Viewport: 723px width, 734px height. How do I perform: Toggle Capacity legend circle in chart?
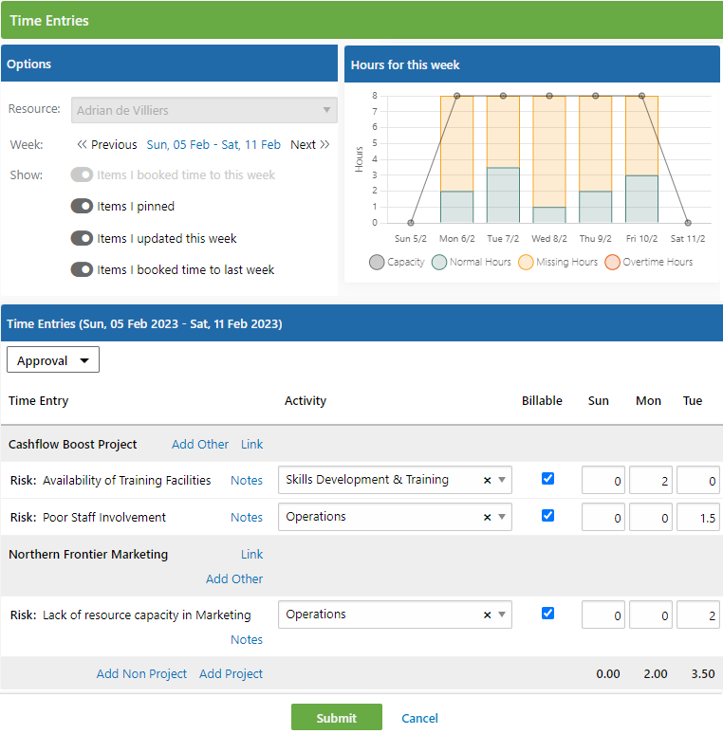[377, 262]
